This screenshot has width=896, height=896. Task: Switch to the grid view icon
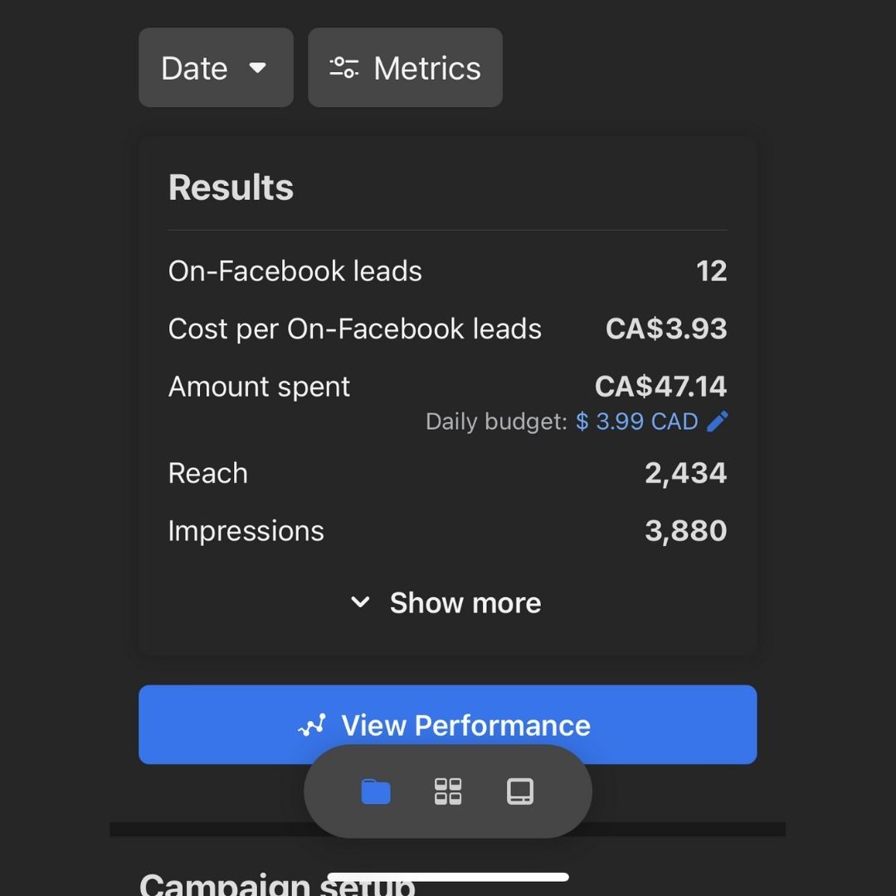(448, 791)
